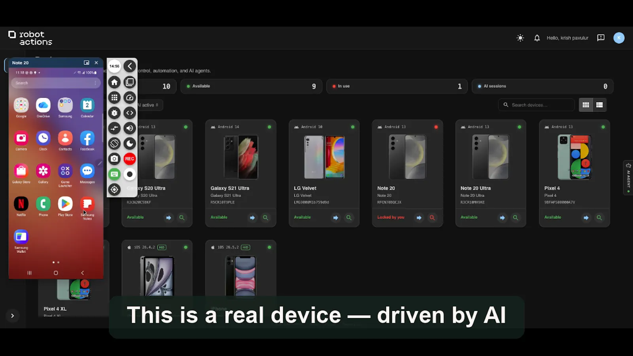Image resolution: width=633 pixels, height=356 pixels.
Task: Select the Pixel 4 device thumbnail
Action: coord(574,157)
